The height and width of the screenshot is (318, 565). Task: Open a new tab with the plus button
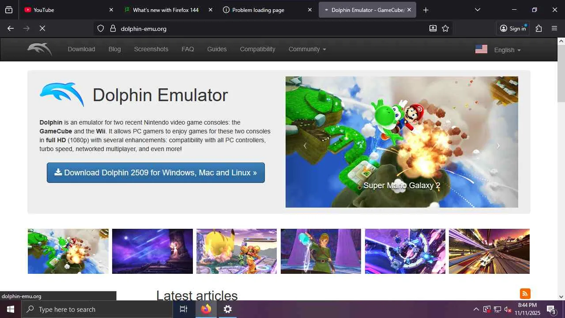tap(426, 10)
